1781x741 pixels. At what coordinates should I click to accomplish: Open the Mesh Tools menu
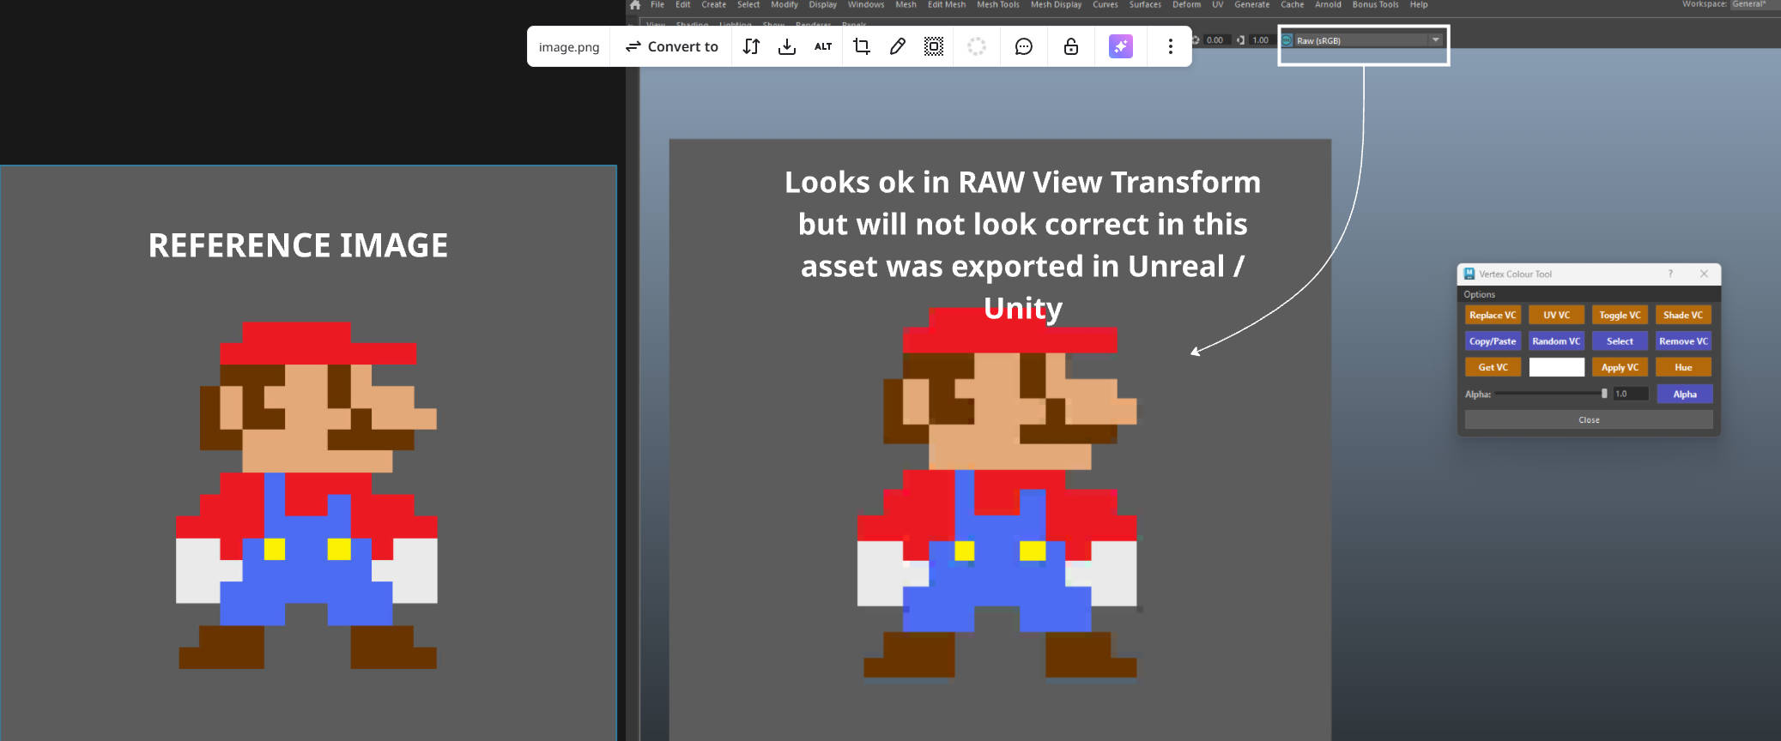pyautogui.click(x=998, y=4)
